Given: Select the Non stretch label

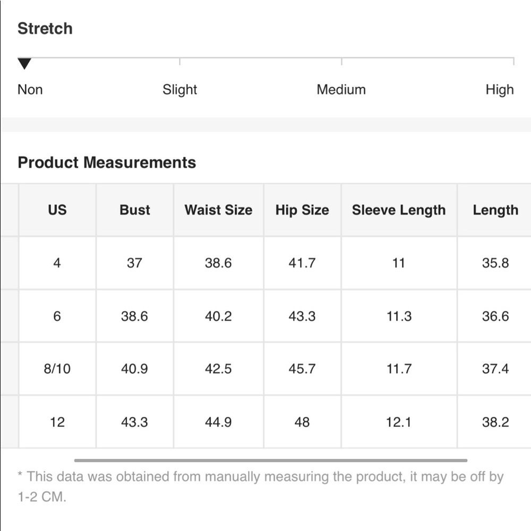Looking at the screenshot, I should tap(30, 90).
